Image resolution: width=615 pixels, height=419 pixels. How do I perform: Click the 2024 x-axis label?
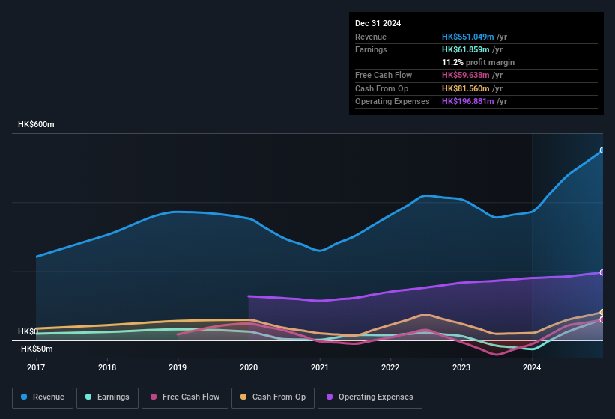(532, 367)
